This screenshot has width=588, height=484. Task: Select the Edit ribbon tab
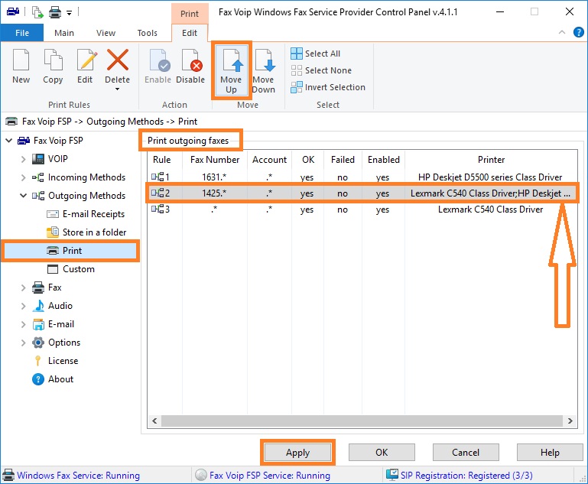tap(190, 33)
